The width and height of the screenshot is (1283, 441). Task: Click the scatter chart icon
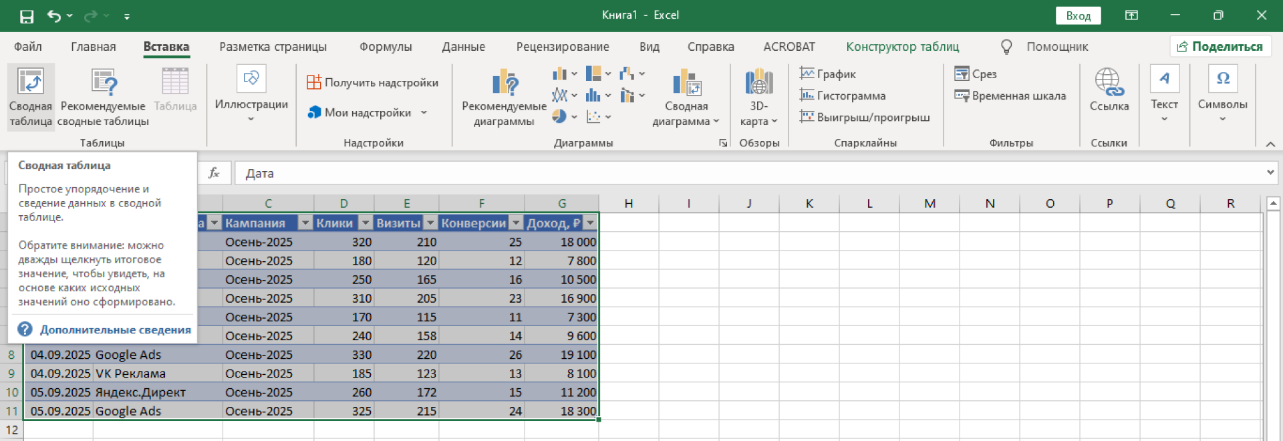tap(593, 117)
